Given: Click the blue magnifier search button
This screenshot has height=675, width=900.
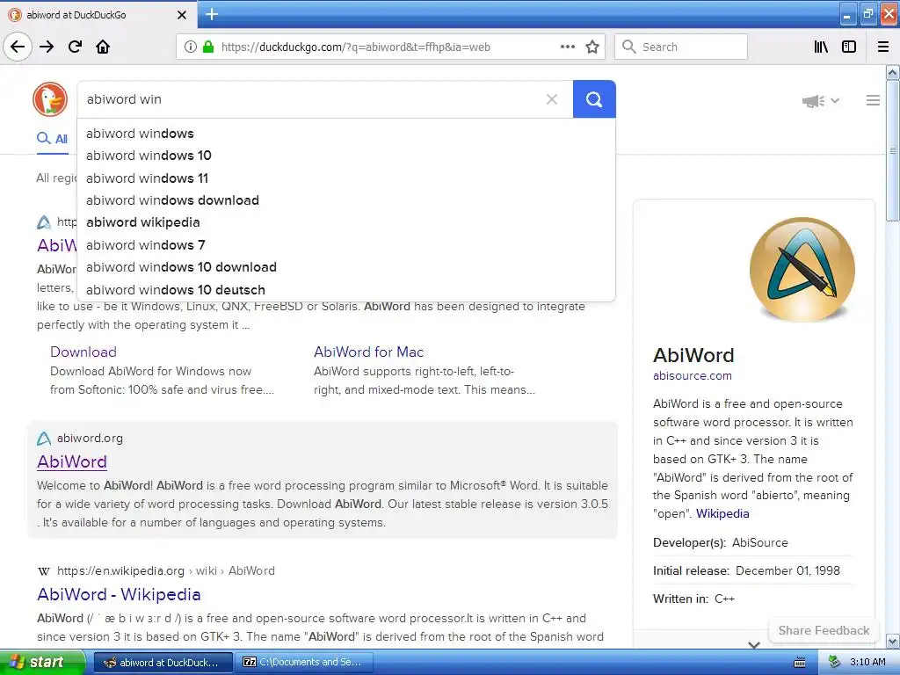Looking at the screenshot, I should tap(594, 99).
